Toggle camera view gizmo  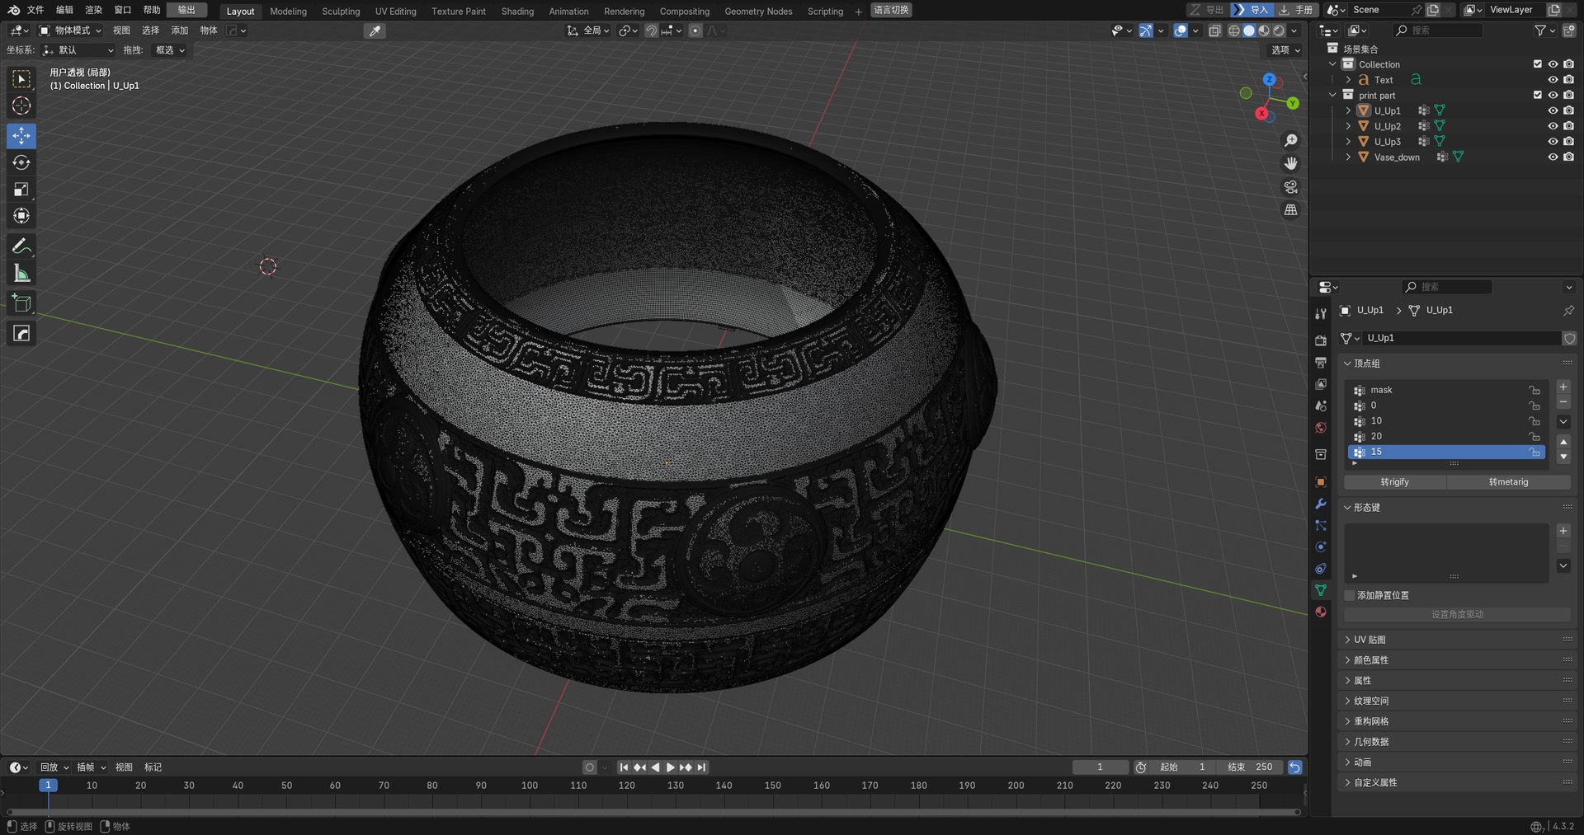tap(1291, 187)
